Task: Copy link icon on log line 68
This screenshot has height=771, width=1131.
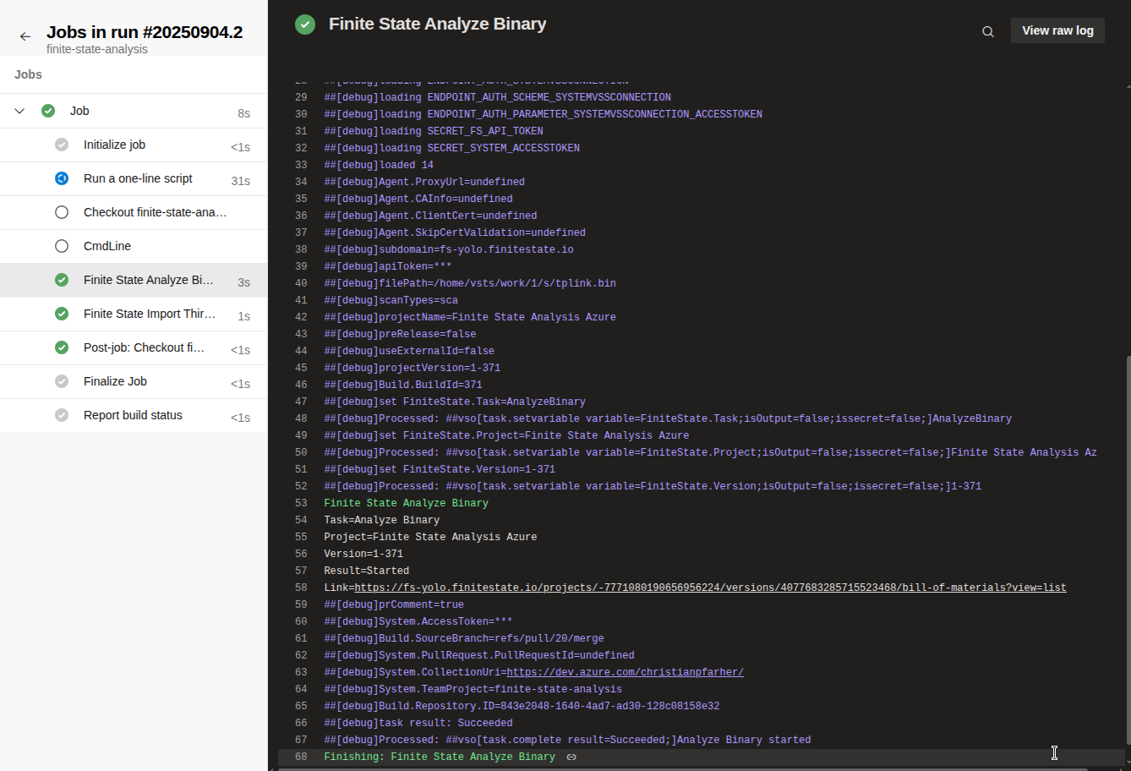Action: click(571, 757)
